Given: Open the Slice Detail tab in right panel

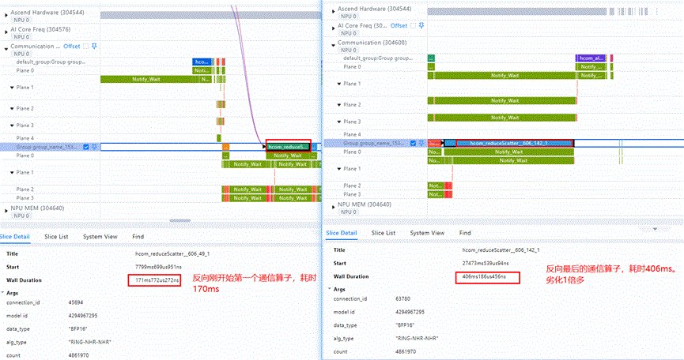Looking at the screenshot, I should (x=342, y=233).
